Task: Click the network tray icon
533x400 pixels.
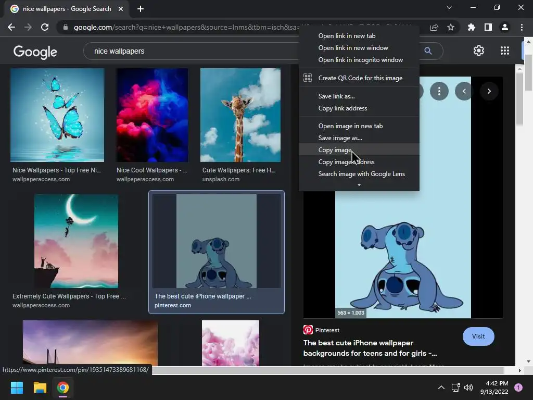Action: (x=455, y=387)
